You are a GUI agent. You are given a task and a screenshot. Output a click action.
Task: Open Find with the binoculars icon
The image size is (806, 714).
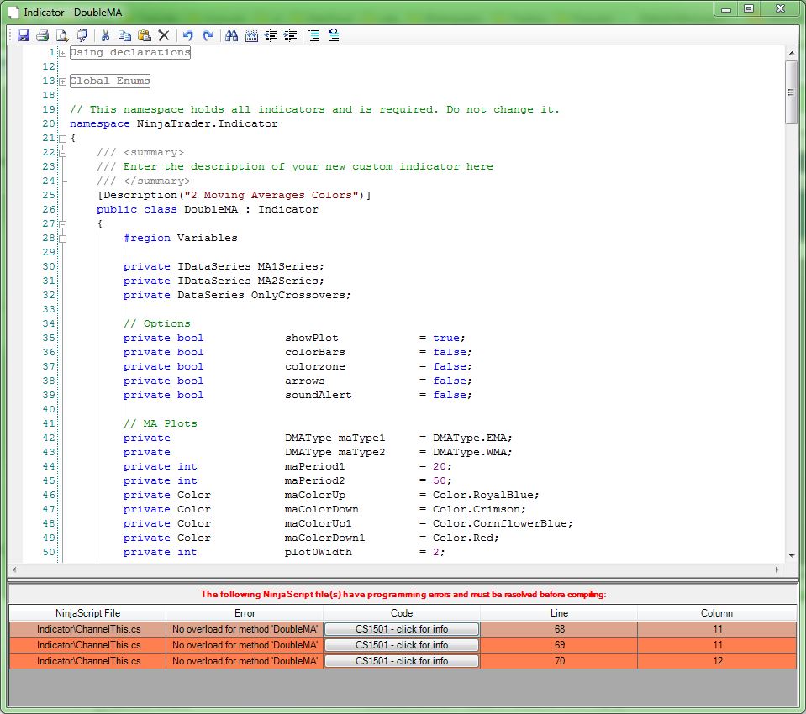click(x=232, y=35)
